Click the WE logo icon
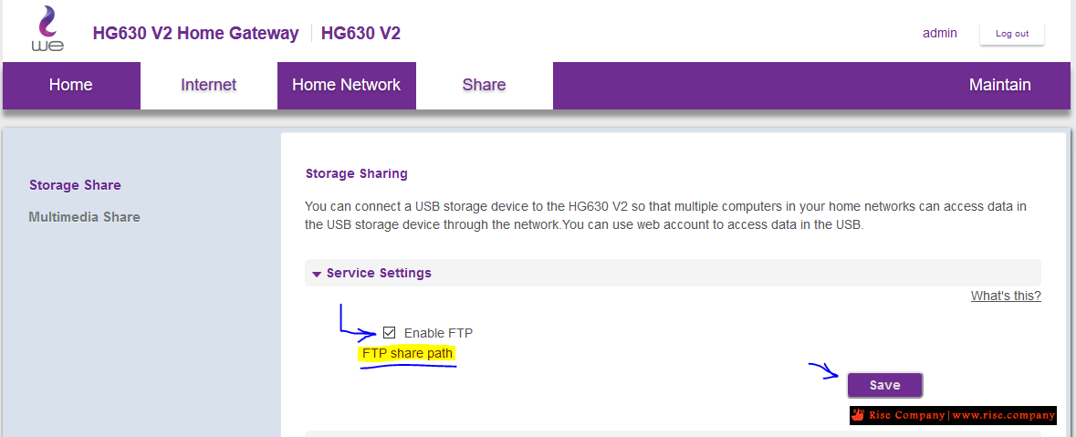This screenshot has width=1076, height=437. click(47, 29)
